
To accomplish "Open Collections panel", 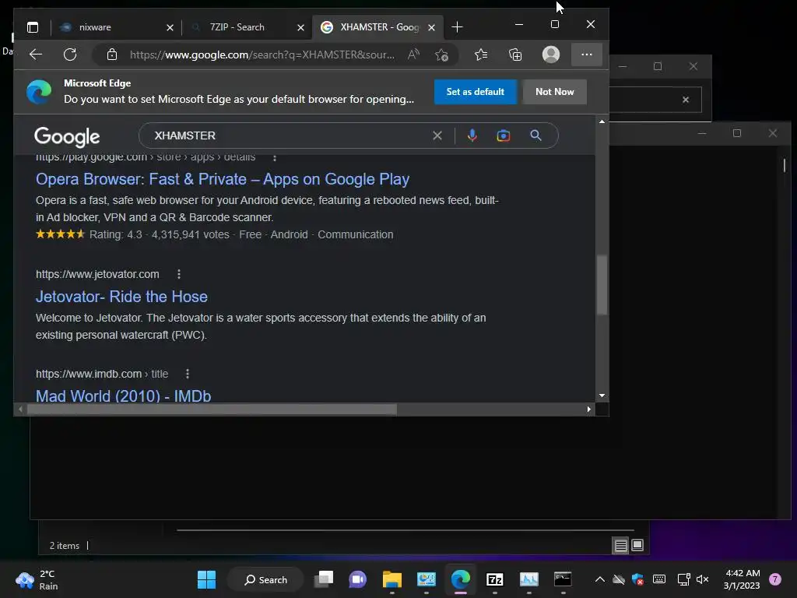I will (x=515, y=55).
